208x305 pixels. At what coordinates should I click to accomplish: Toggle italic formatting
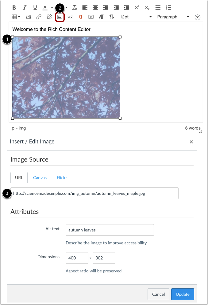point(25,8)
